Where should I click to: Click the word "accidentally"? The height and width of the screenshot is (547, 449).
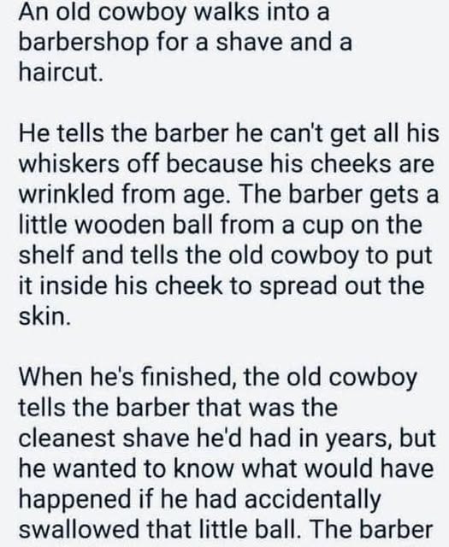click(x=312, y=500)
